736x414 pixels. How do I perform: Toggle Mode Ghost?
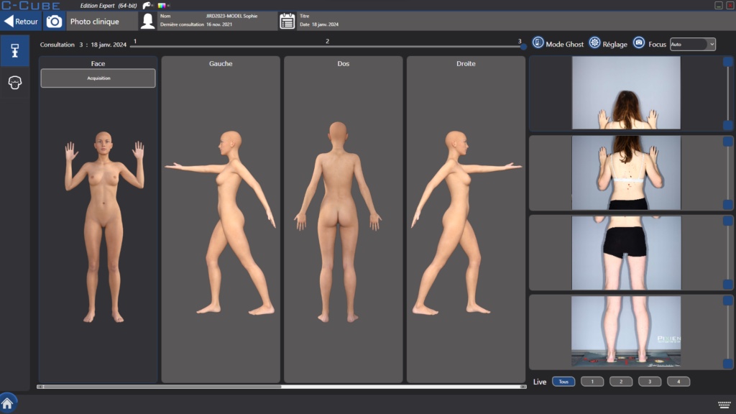pos(538,44)
